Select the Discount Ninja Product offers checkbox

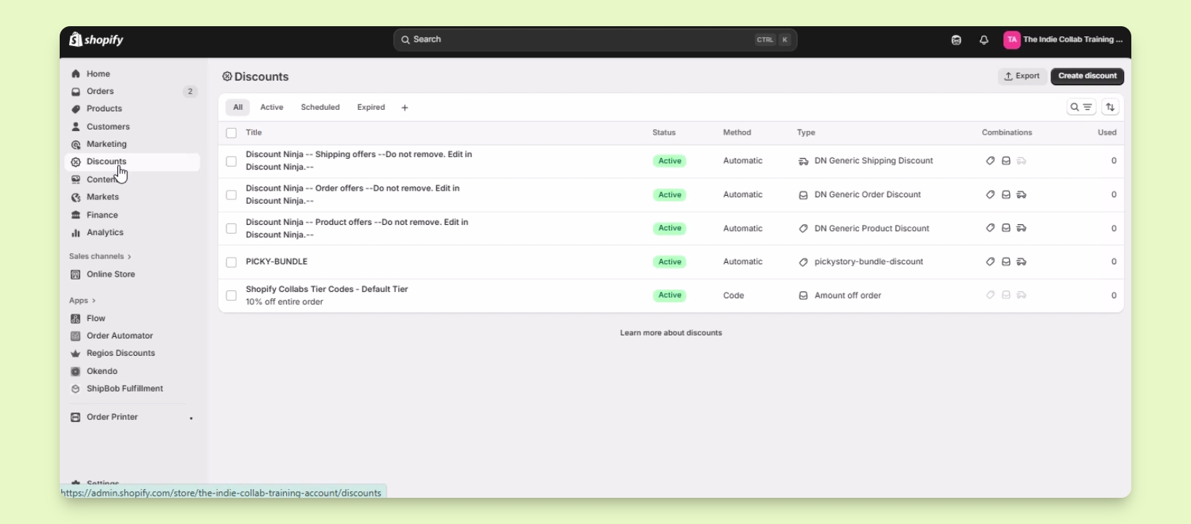click(x=232, y=229)
